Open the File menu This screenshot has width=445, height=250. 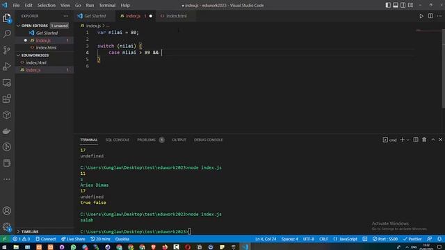tap(16, 5)
